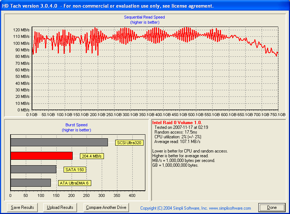Image resolution: width=290 pixels, height=214 pixels.
Task: Click the Sequential Read Speed title
Action: click(x=144, y=17)
